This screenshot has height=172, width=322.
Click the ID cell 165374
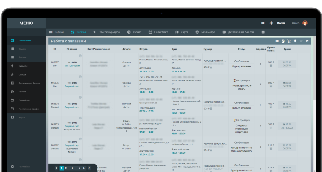coord(55,104)
